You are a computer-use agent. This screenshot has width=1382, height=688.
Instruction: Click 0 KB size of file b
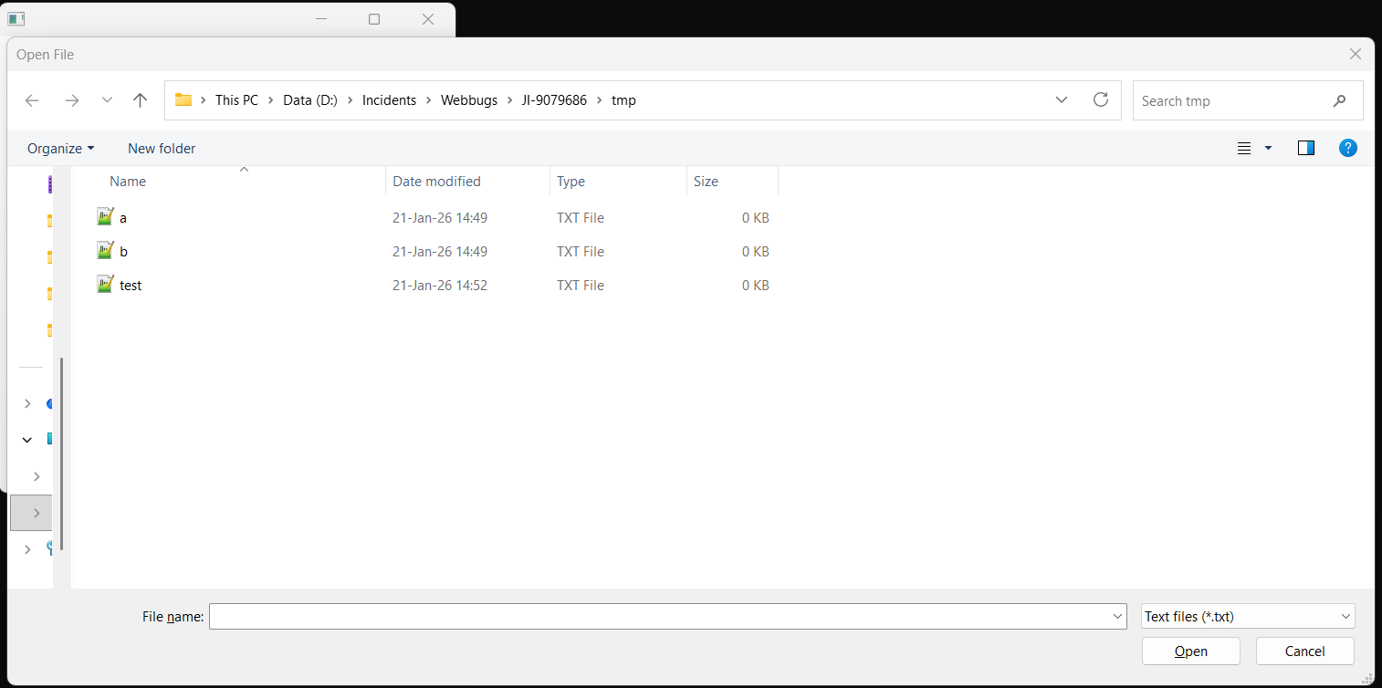(755, 252)
